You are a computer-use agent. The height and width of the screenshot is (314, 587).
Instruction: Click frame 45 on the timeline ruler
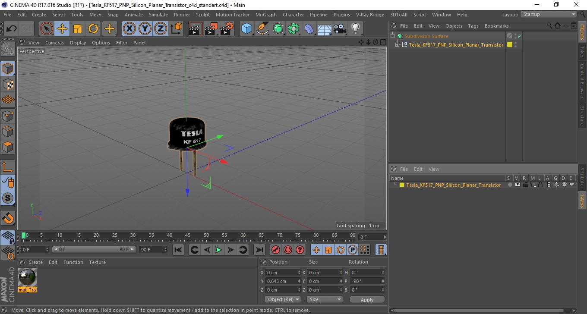(188, 235)
